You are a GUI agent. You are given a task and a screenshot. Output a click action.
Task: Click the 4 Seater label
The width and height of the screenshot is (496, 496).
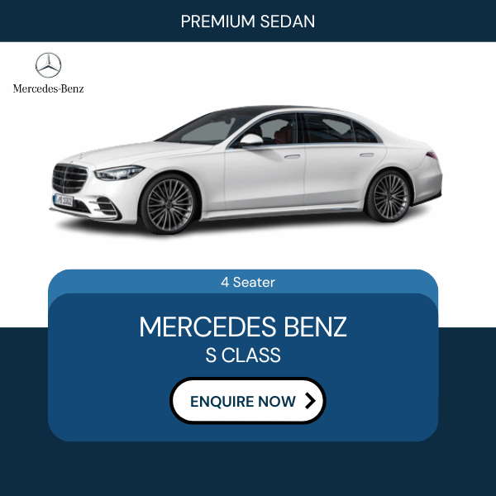[248, 282]
